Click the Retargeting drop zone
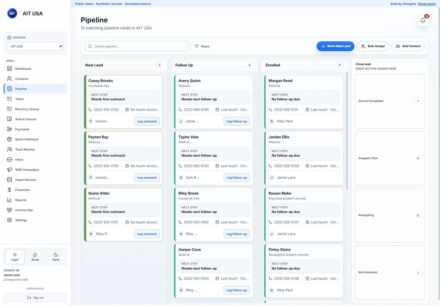The image size is (440, 306). [x=390, y=215]
